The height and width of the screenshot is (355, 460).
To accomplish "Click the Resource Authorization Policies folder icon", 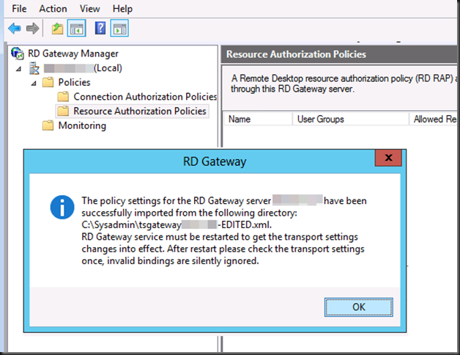I will point(63,111).
